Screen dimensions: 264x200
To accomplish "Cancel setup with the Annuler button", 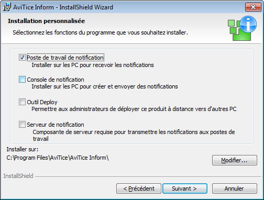I will 235,188.
